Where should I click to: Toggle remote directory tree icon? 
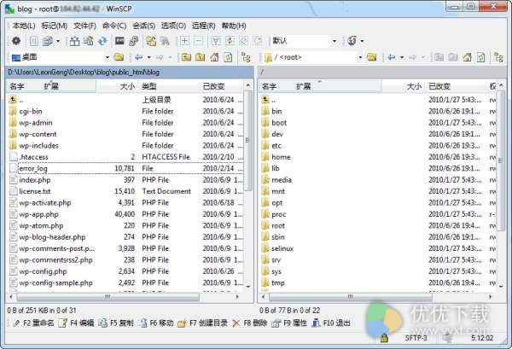[498, 57]
